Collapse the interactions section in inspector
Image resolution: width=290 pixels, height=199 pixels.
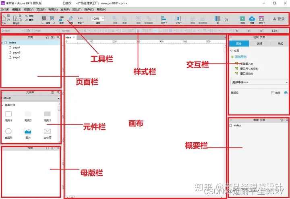231,51
